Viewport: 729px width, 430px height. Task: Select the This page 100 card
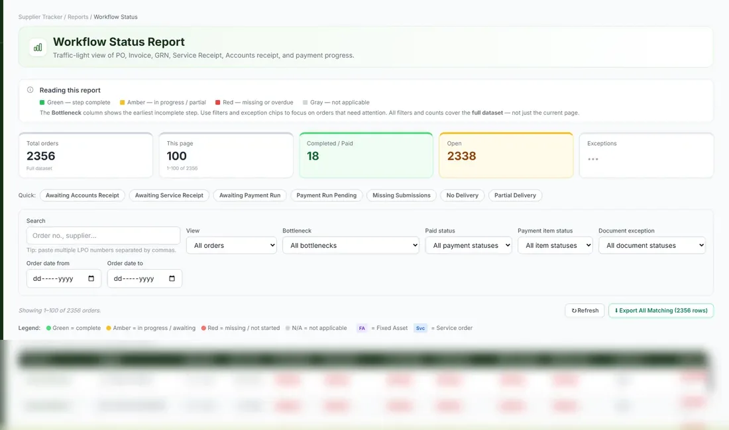point(226,155)
